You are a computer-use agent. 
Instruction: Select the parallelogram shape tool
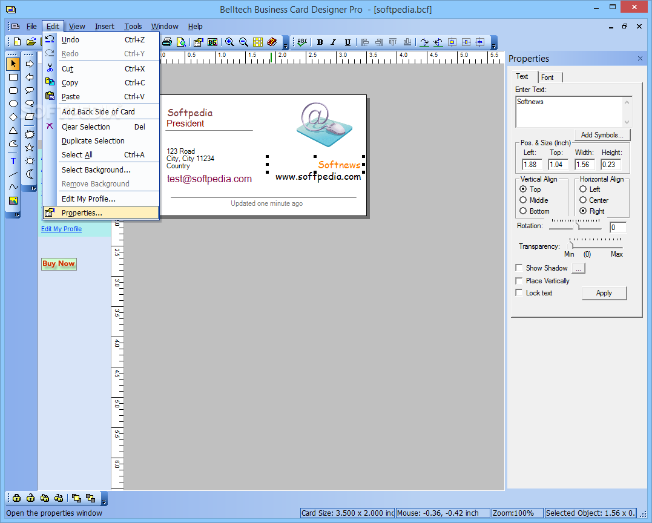click(x=30, y=117)
